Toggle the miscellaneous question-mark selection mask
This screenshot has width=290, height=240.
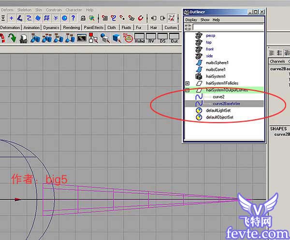pyautogui.click(x=73, y=18)
